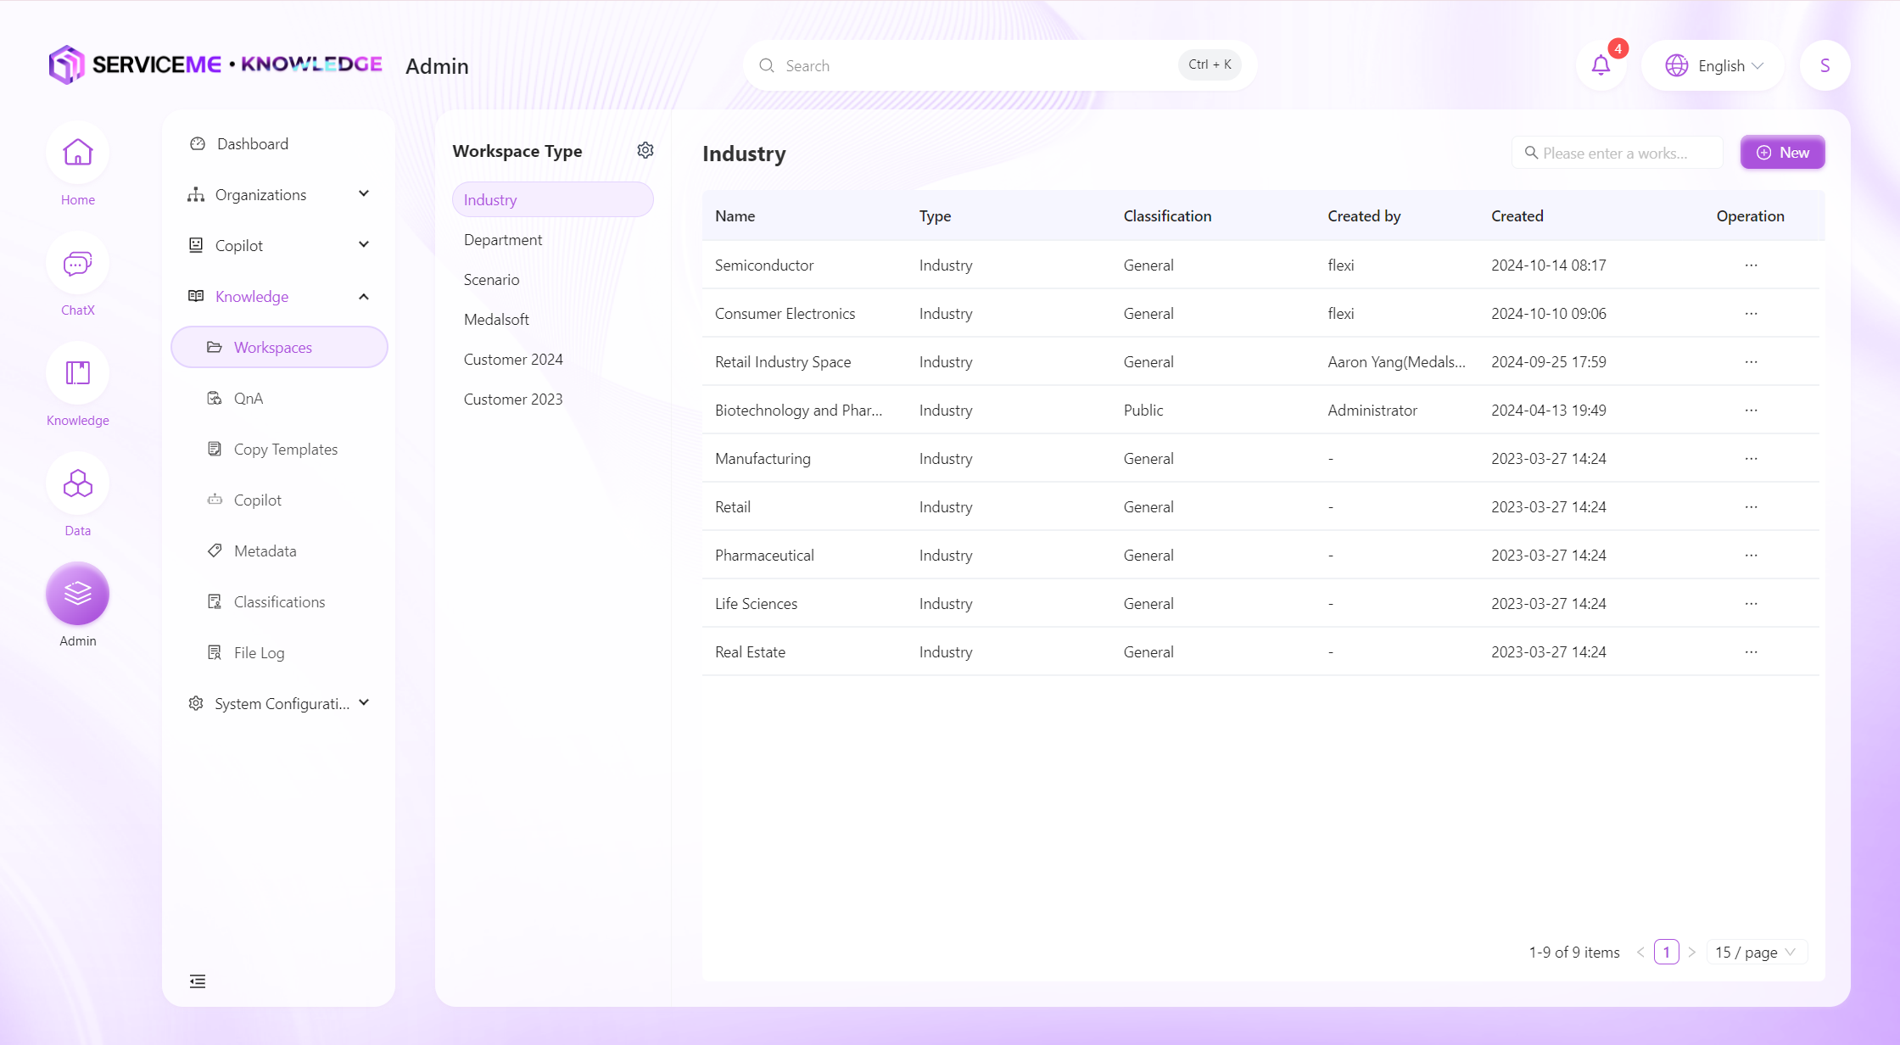This screenshot has width=1900, height=1045.
Task: Click the notification bell icon
Action: pos(1601,65)
